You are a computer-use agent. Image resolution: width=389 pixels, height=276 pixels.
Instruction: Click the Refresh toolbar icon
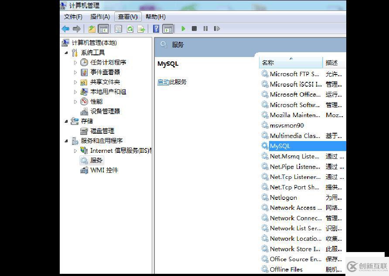click(x=130, y=28)
